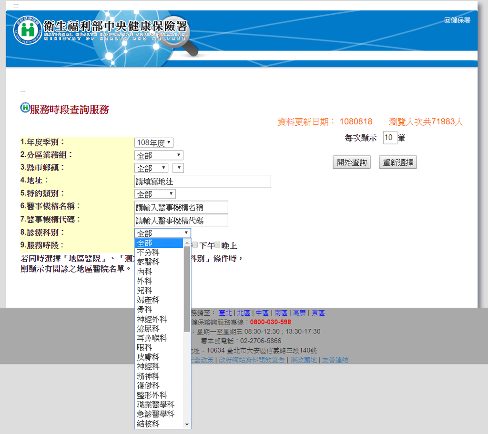This screenshot has height=434, width=488.
Task: Open the empty 鄉鎮 dropdown next to 縣市
Action: [x=178, y=168]
